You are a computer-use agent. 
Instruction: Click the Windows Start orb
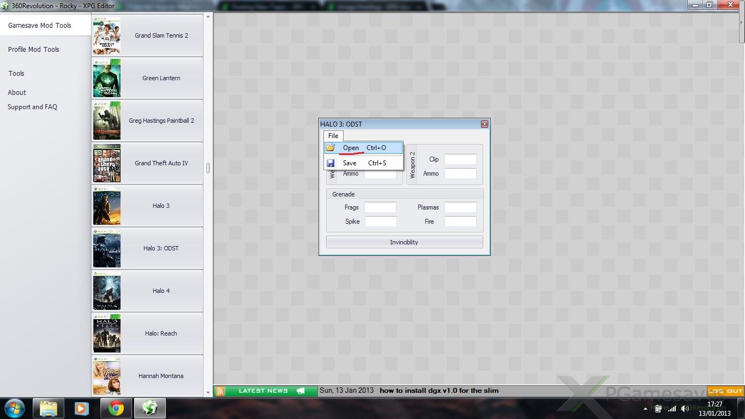(x=15, y=408)
